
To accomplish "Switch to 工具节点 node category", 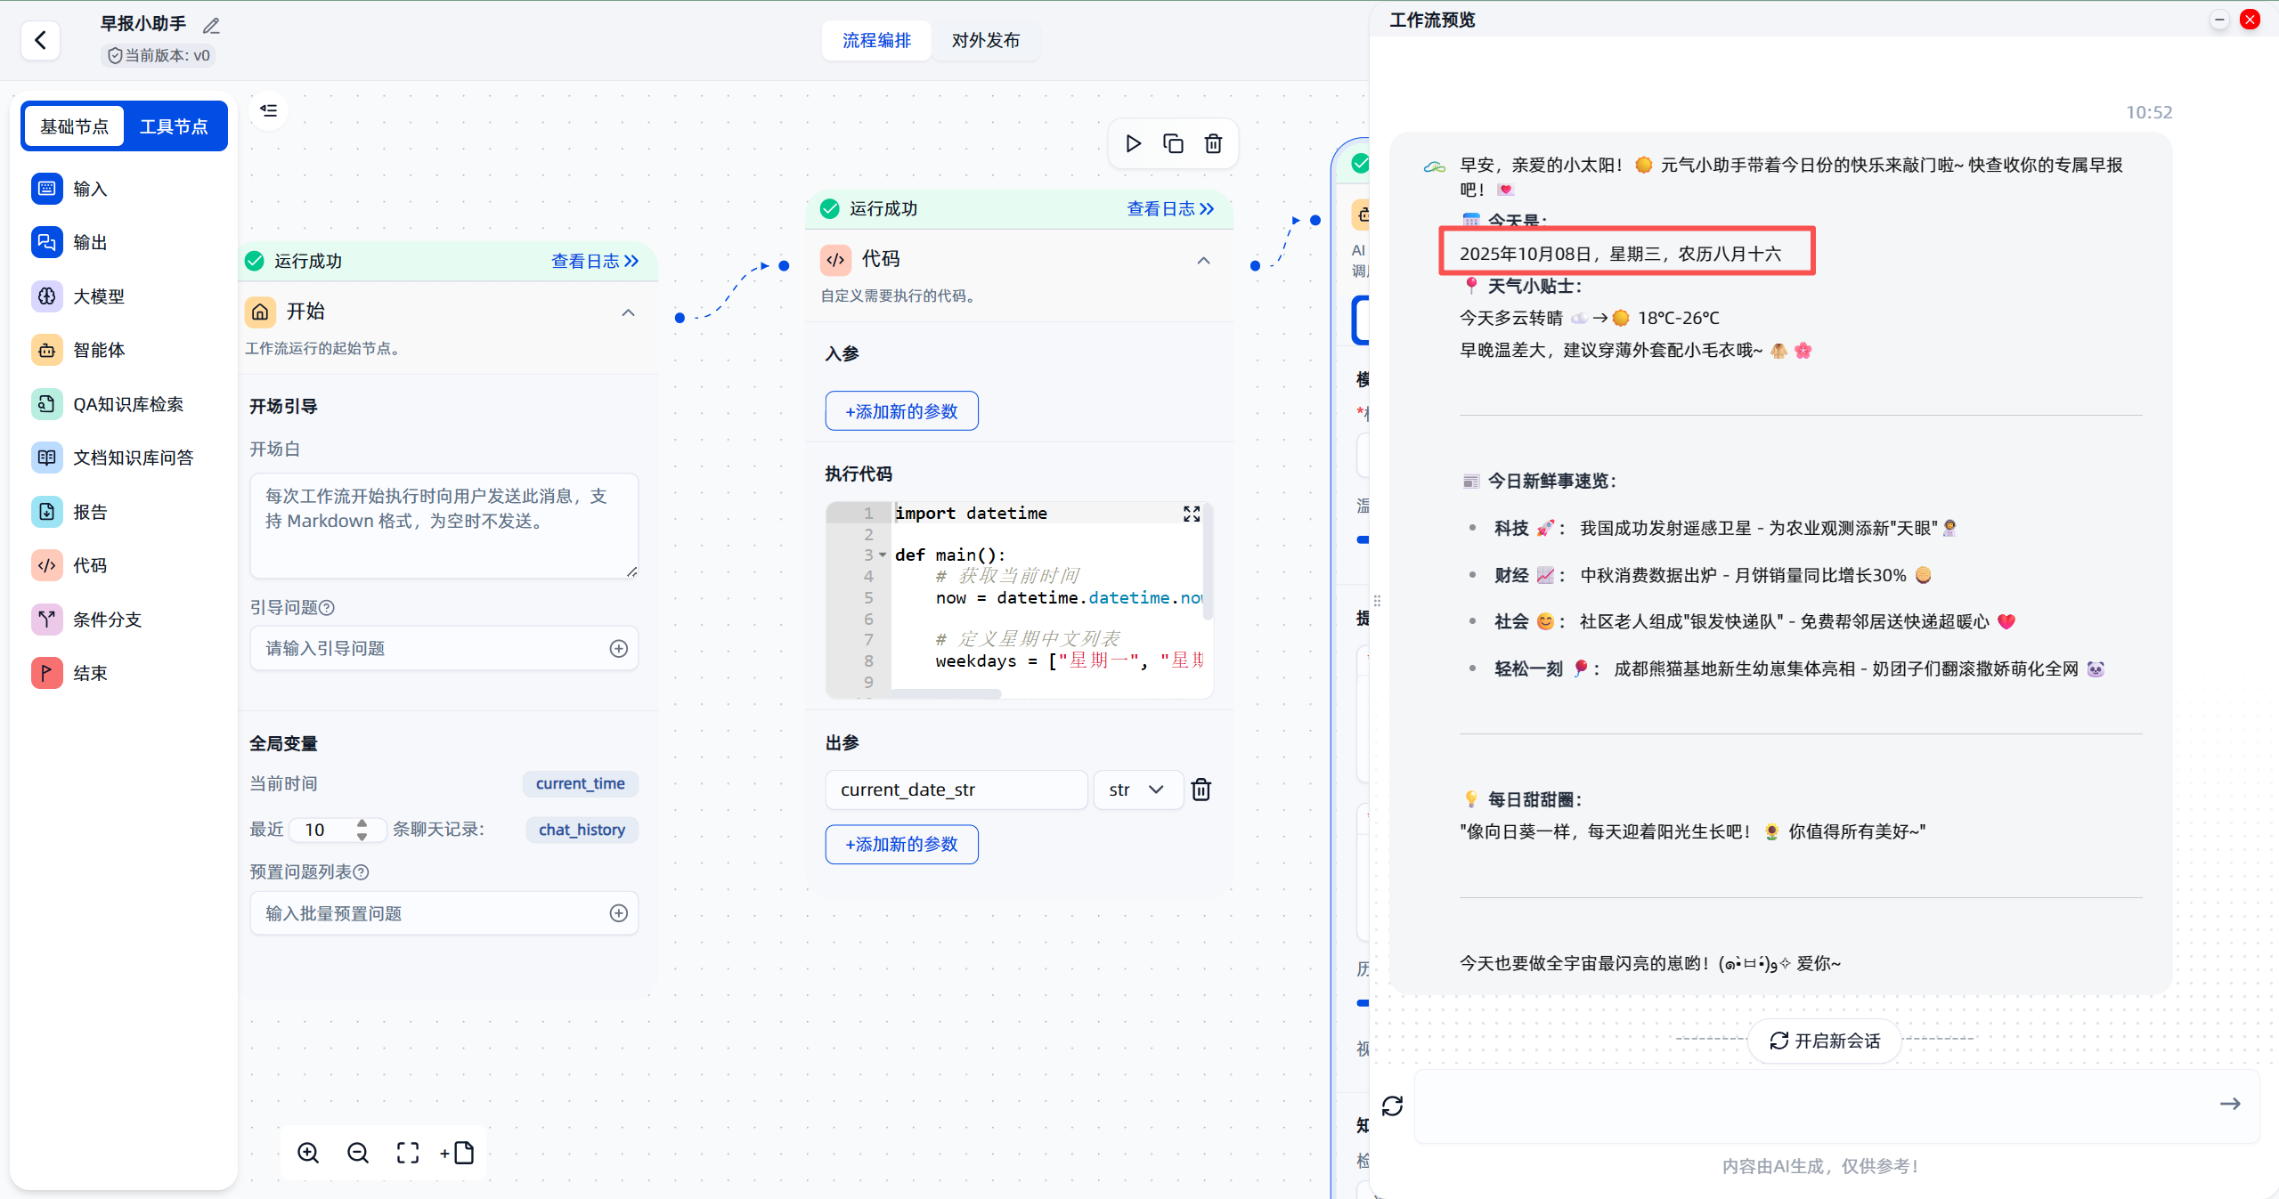I will tap(174, 126).
